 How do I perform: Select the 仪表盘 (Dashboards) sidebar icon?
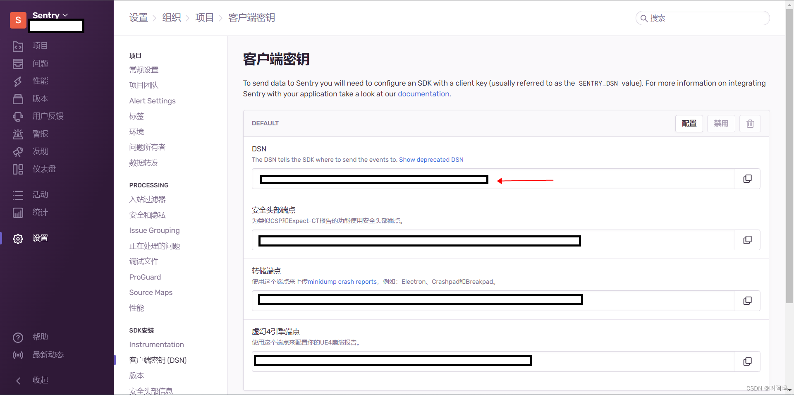click(18, 169)
